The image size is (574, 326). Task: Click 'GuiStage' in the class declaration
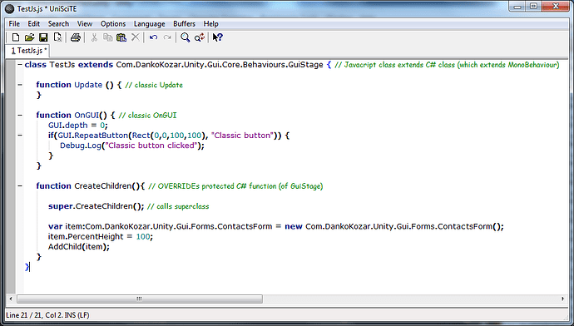[x=305, y=65]
